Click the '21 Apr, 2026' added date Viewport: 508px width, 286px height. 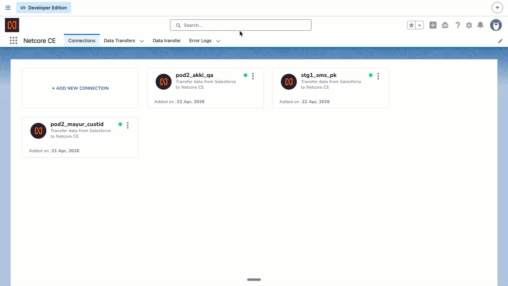tap(65, 151)
